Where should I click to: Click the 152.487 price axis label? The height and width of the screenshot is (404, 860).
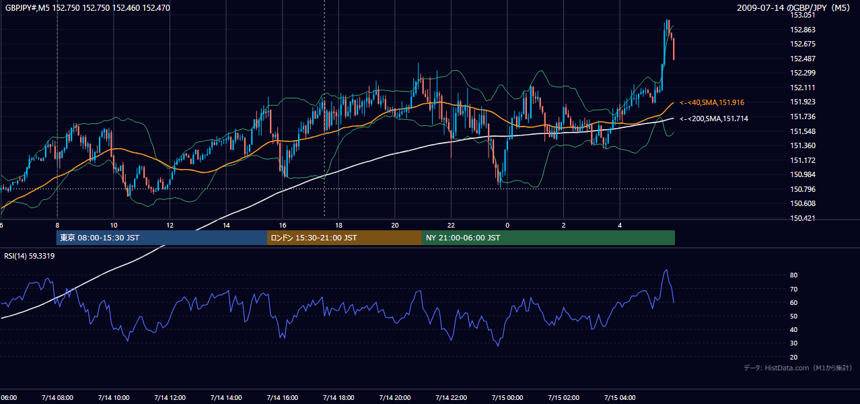(803, 59)
